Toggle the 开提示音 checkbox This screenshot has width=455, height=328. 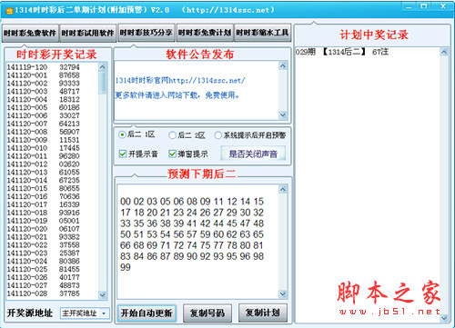(x=138, y=154)
